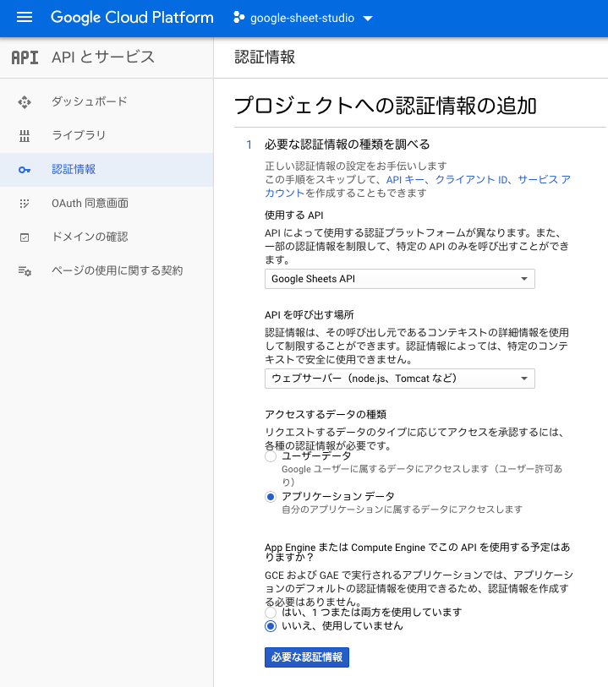The width and height of the screenshot is (608, 687).
Task: Open the google-sheet-studio project selector
Action: coord(303,18)
